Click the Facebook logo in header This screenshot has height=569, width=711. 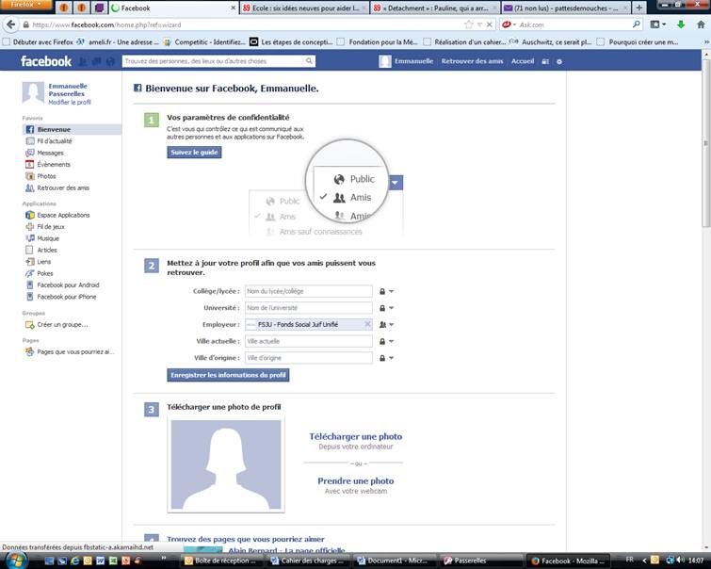click(x=46, y=61)
